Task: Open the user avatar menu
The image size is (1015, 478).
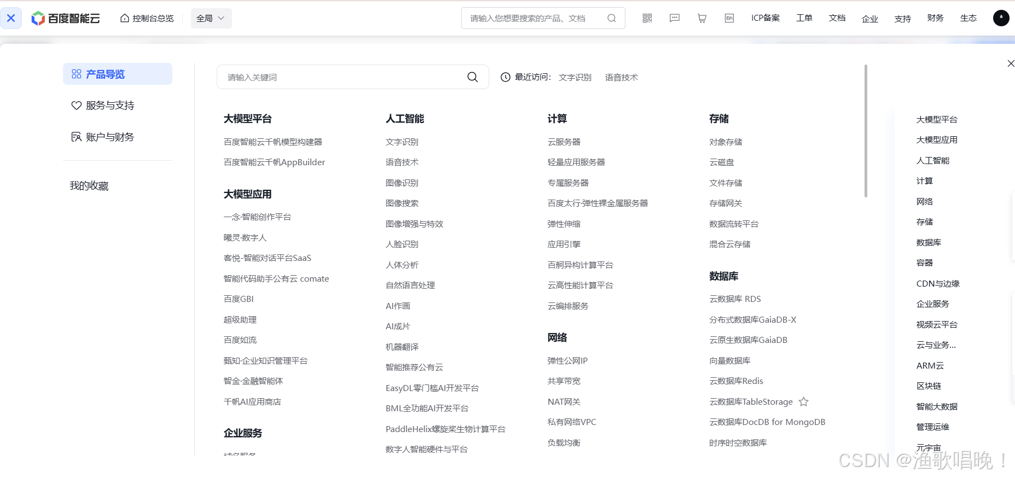Action: click(1001, 18)
